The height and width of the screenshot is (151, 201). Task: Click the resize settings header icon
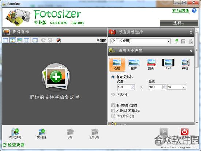[112, 50]
